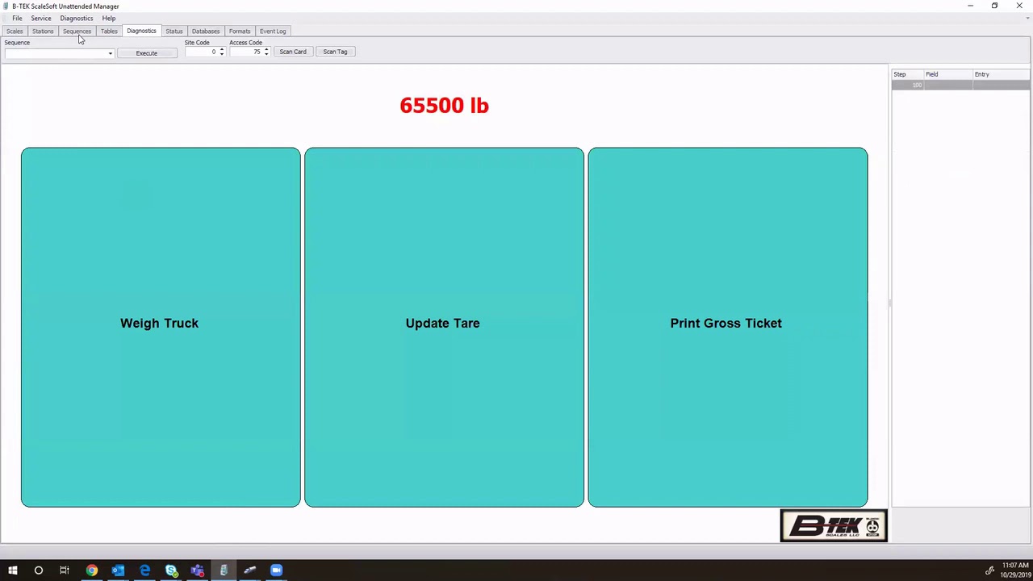Open the Diagnostics menu in the menu bar

coord(77,18)
